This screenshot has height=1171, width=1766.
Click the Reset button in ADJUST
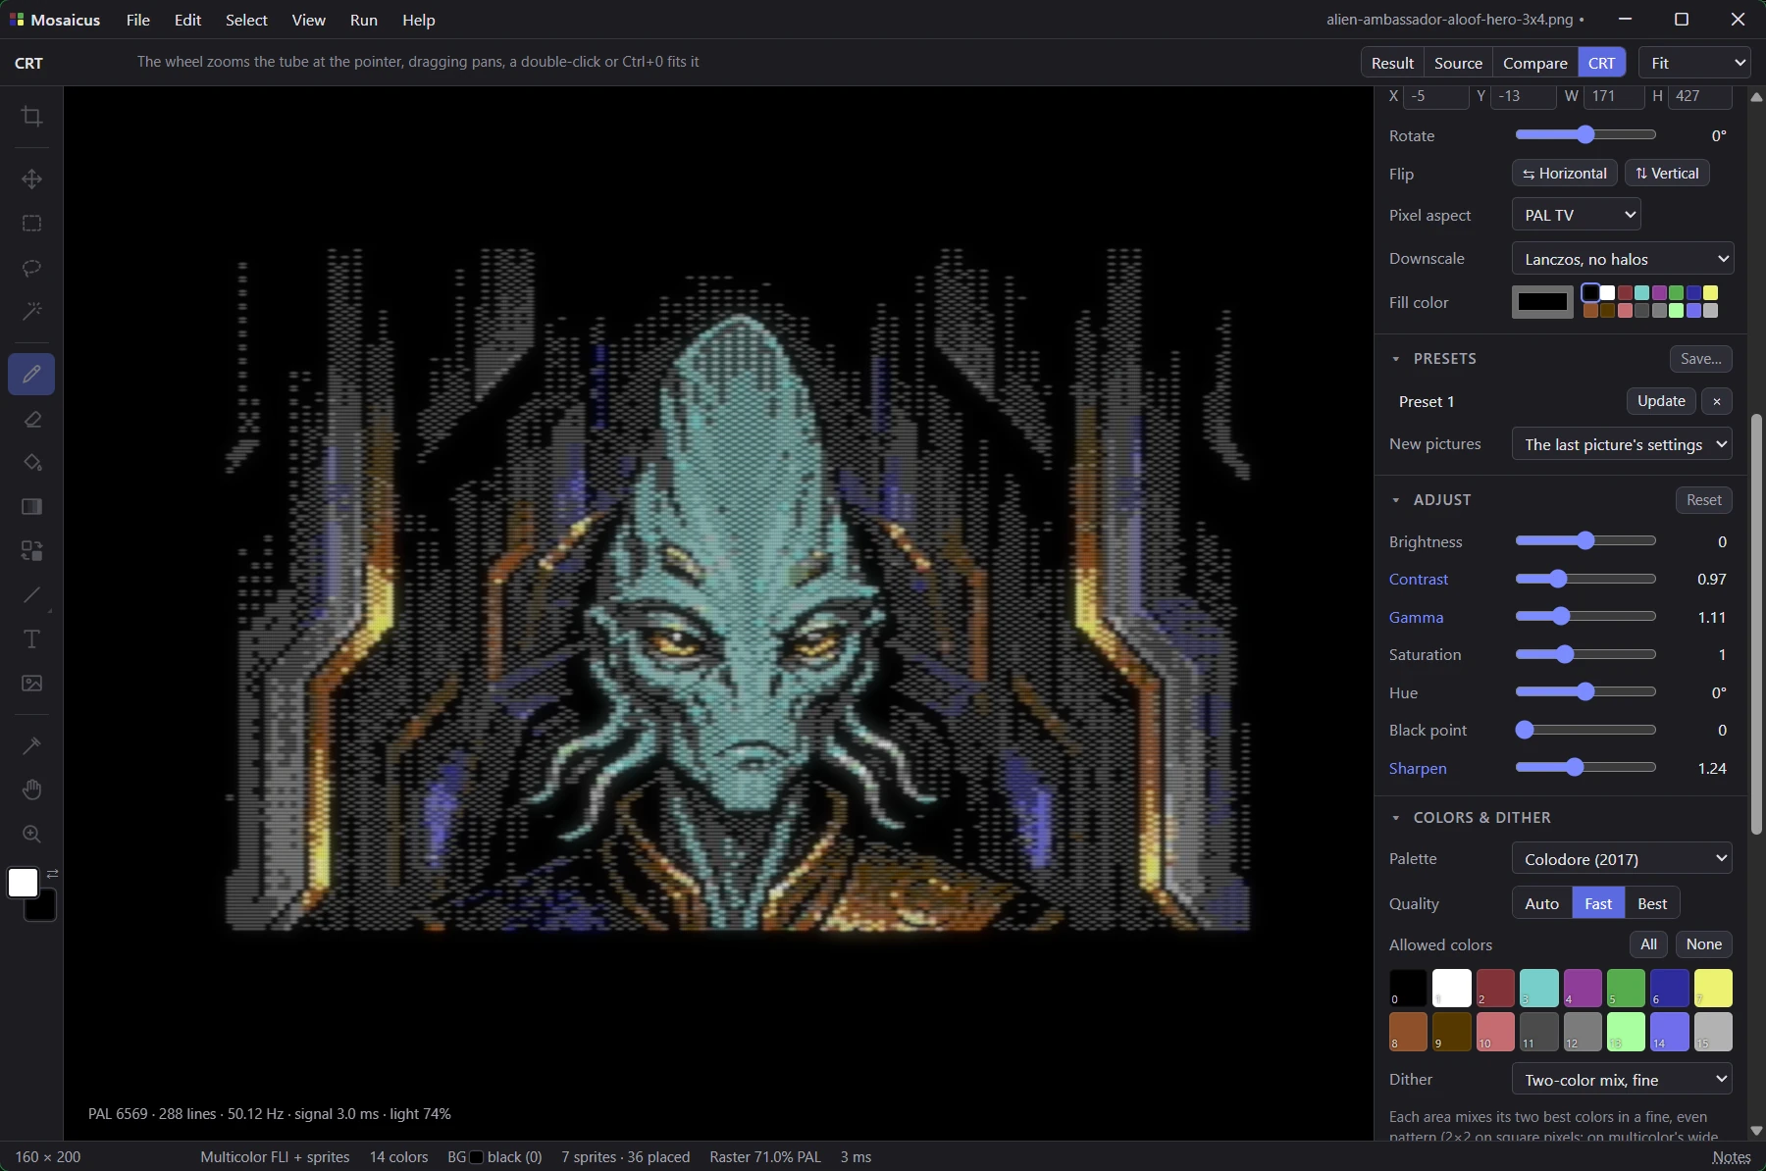[1703, 500]
